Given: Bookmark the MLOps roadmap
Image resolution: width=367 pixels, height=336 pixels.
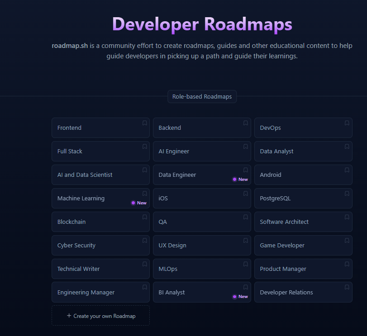Looking at the screenshot, I should coord(246,264).
